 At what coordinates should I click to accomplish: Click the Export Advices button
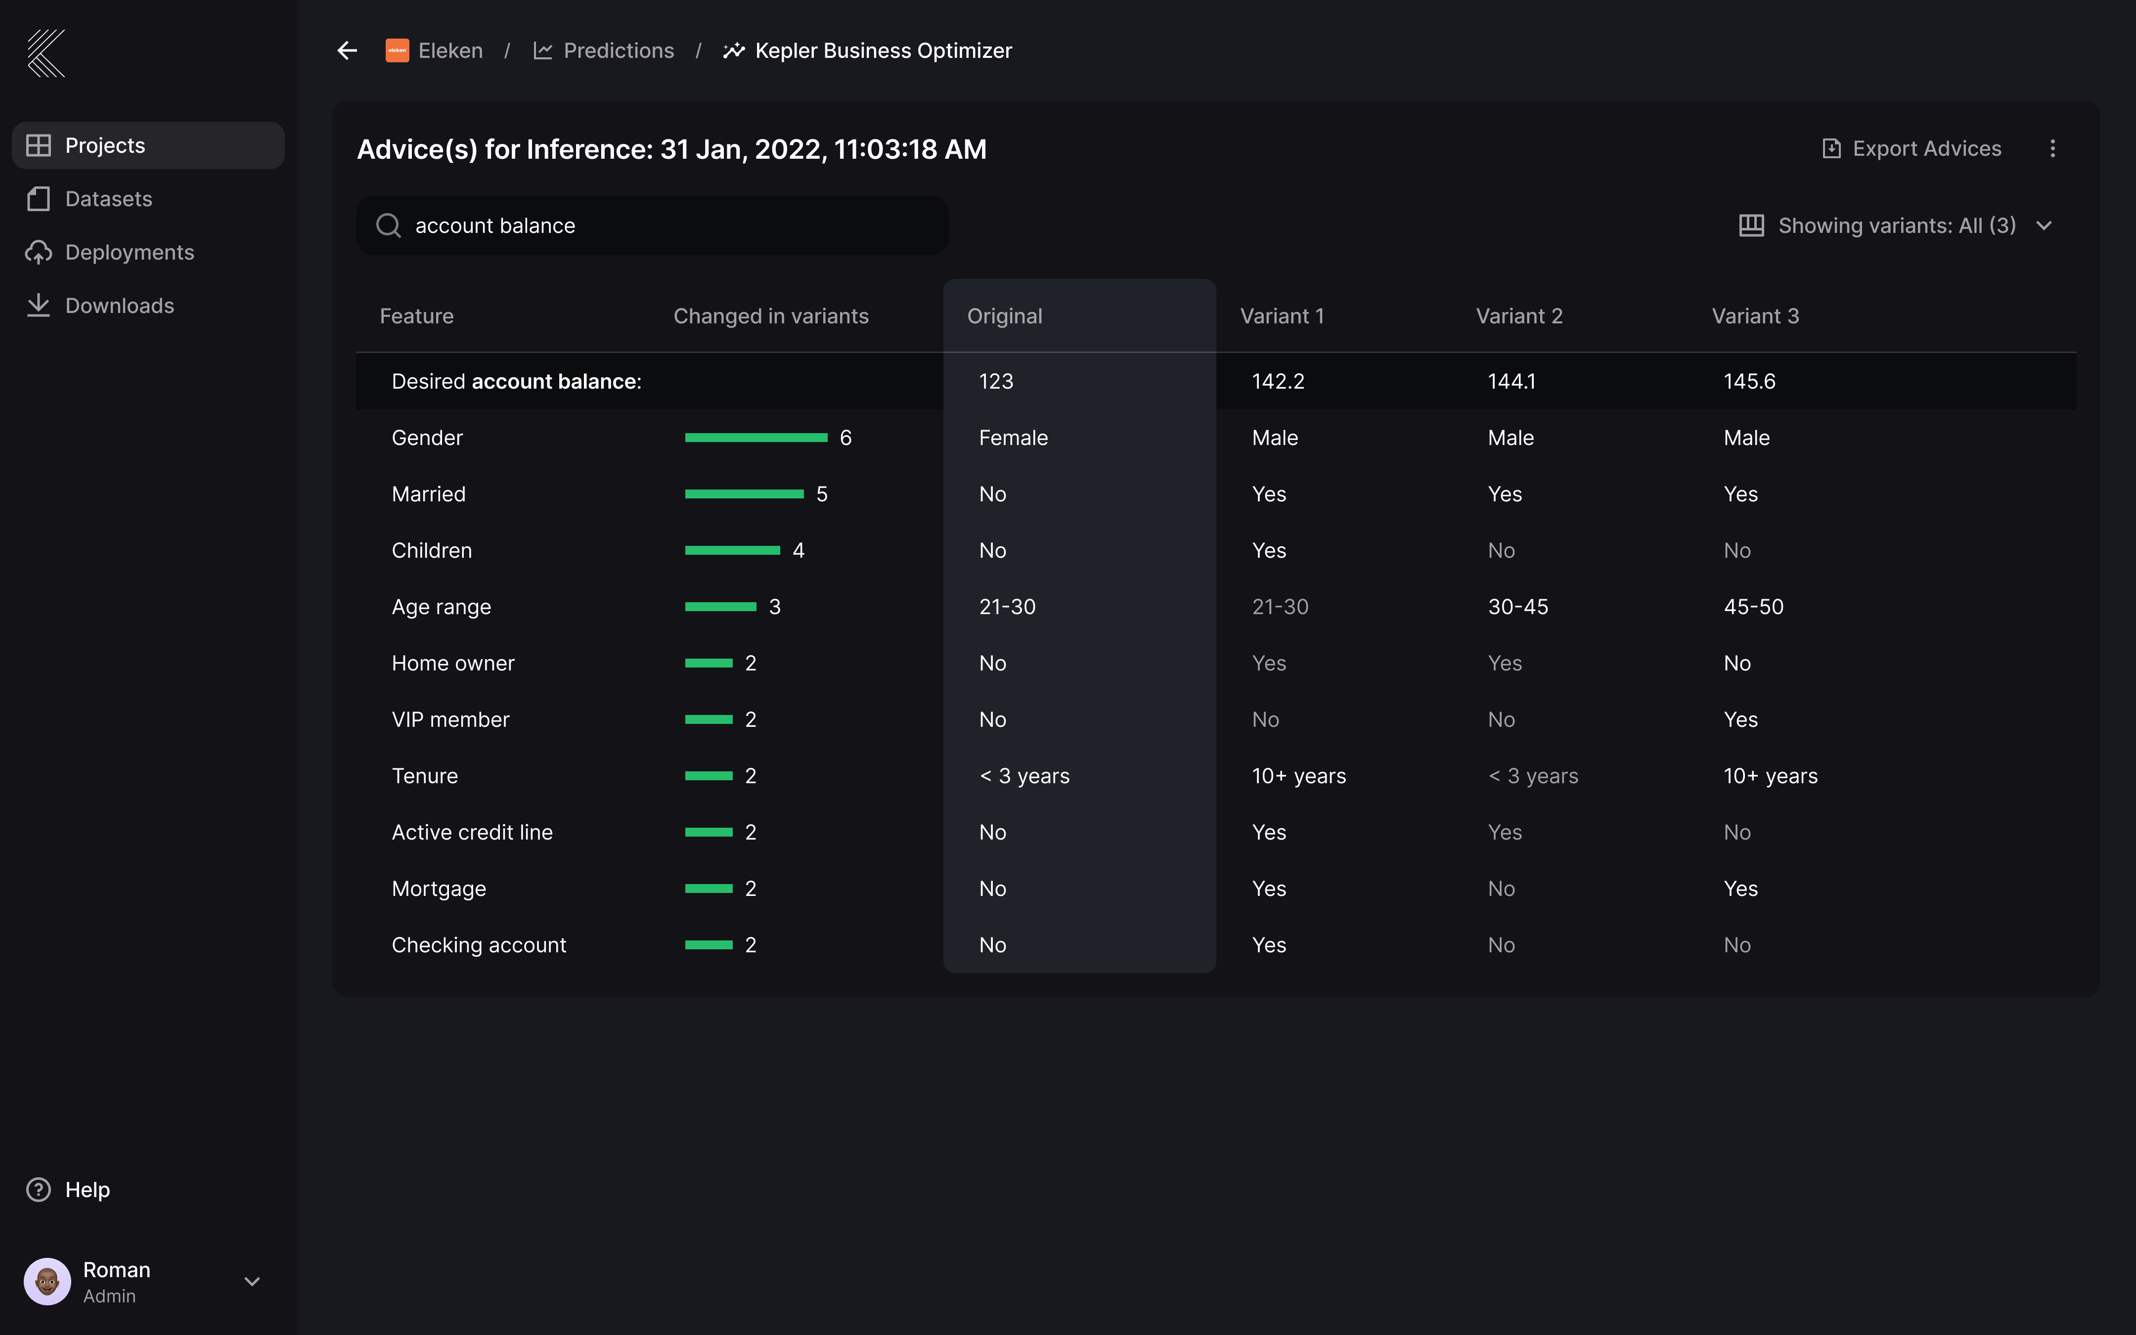[x=1927, y=147]
